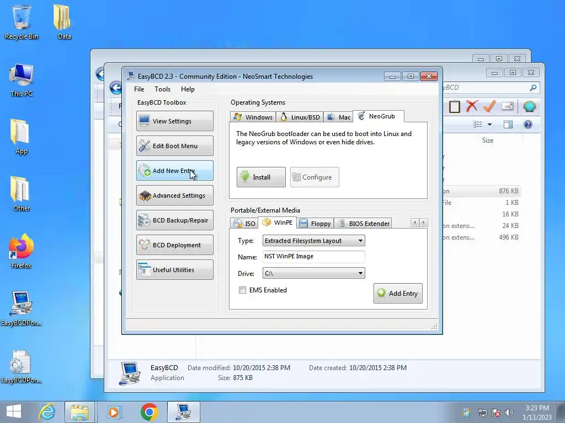Open View Settings in EasyBCD Toolbox
The height and width of the screenshot is (423, 565).
click(175, 121)
